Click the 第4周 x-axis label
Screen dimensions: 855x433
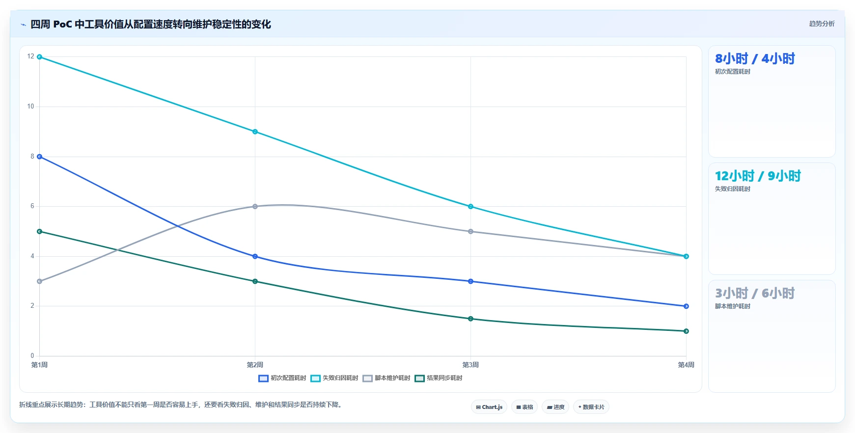coord(686,365)
